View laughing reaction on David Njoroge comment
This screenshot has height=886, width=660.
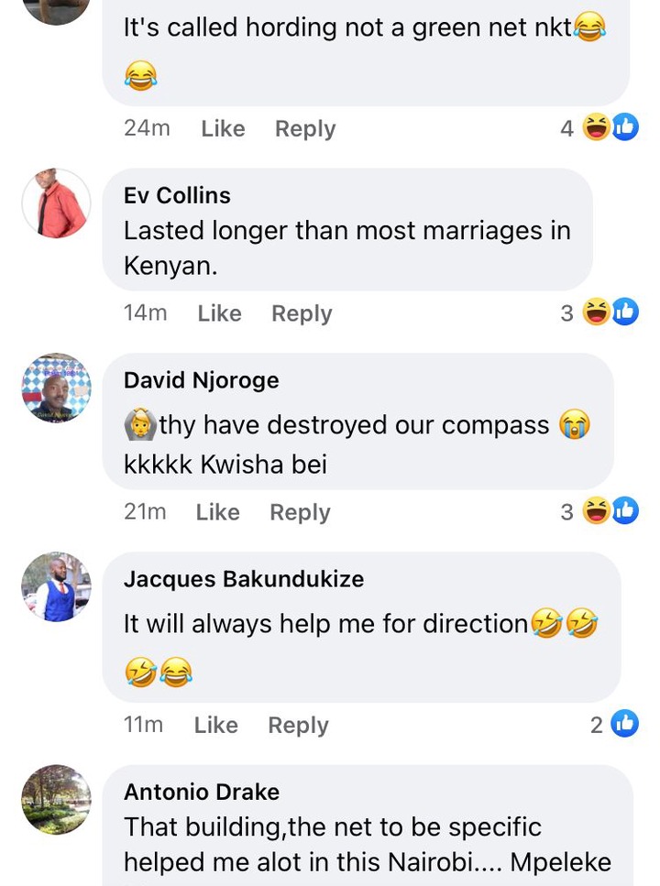click(x=596, y=511)
